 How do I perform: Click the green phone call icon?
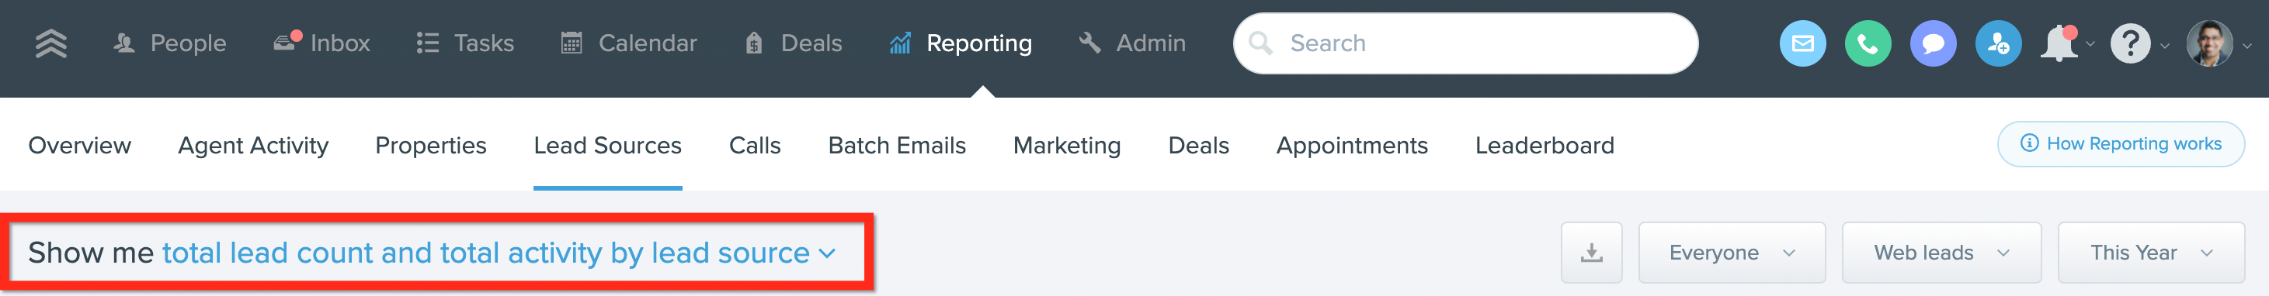(x=1868, y=43)
